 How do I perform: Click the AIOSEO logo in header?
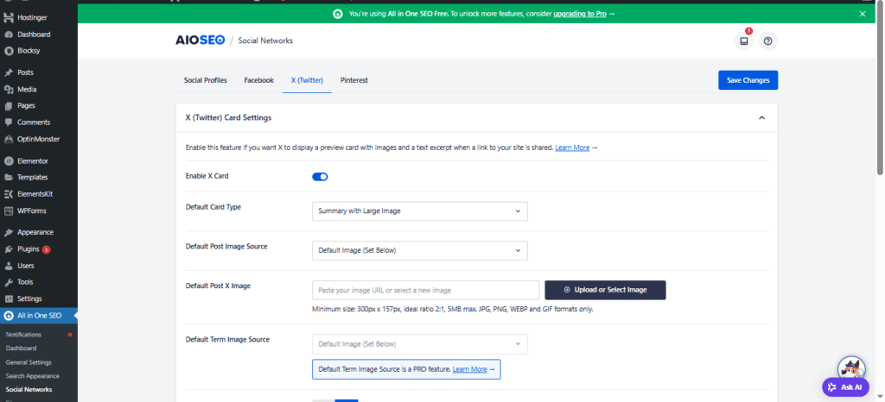coord(201,41)
